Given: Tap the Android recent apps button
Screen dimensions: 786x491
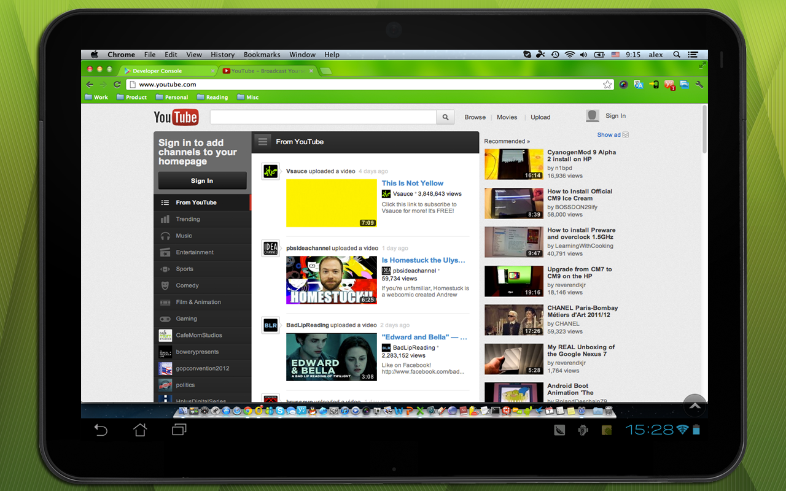Looking at the screenshot, I should click(x=179, y=430).
